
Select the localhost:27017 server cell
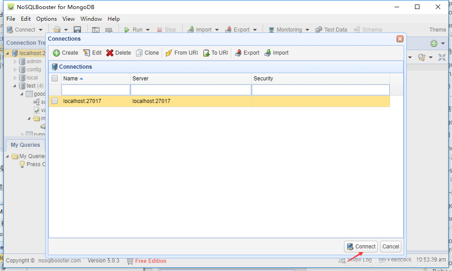pos(191,101)
